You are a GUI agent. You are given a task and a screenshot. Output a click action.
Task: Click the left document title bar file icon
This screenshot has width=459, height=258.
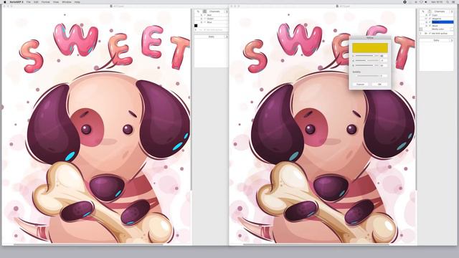tap(111, 6)
